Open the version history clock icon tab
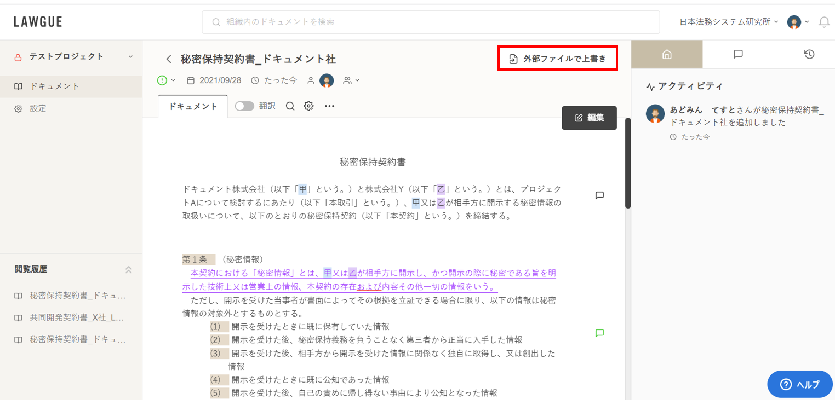This screenshot has width=835, height=405. tap(809, 54)
